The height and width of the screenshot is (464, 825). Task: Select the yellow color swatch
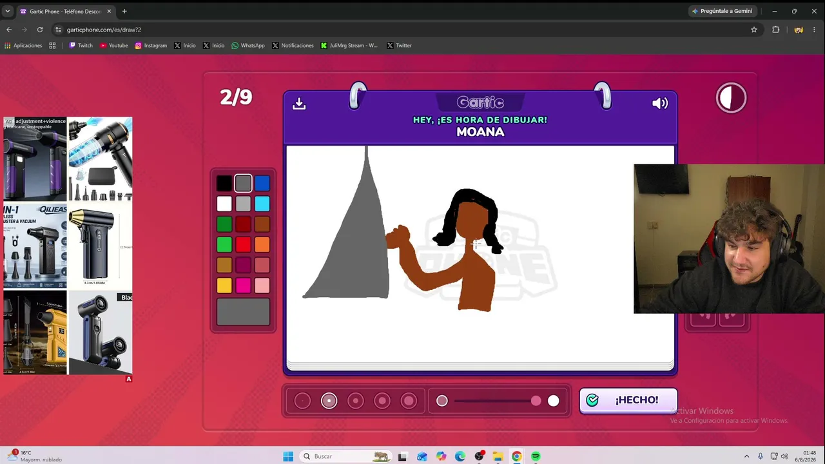[224, 285]
